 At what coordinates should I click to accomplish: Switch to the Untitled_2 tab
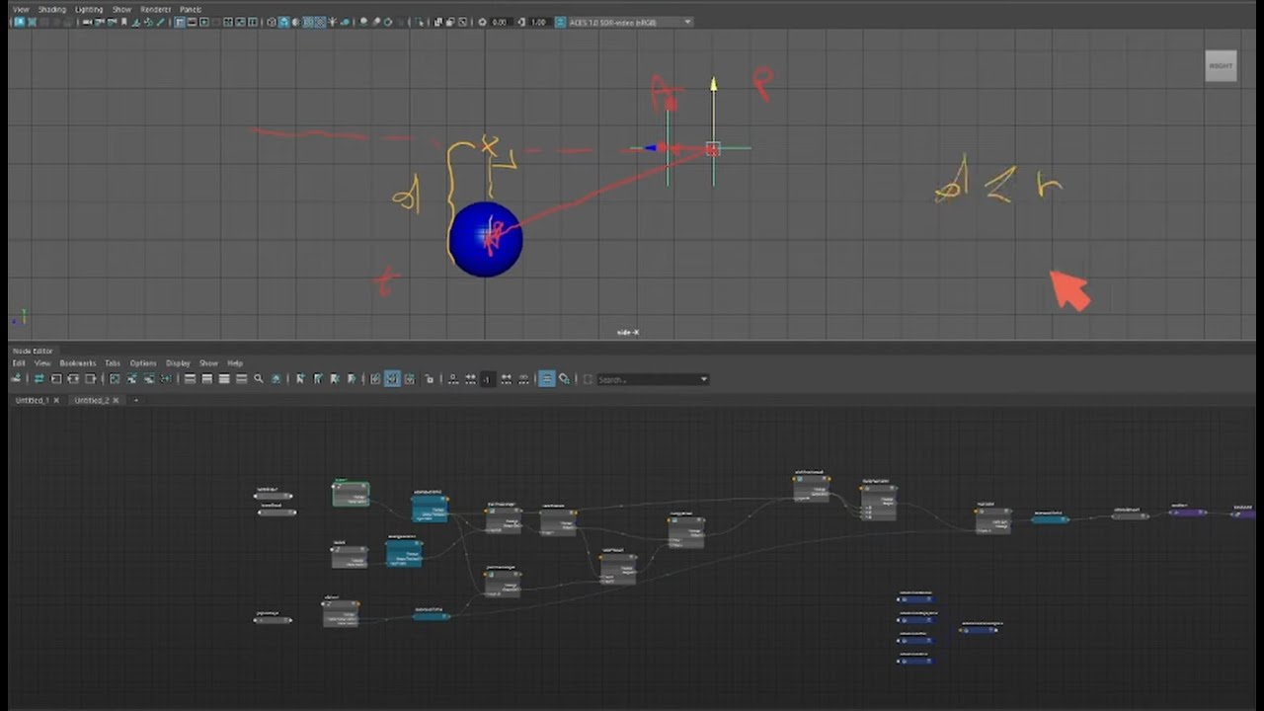(x=92, y=400)
